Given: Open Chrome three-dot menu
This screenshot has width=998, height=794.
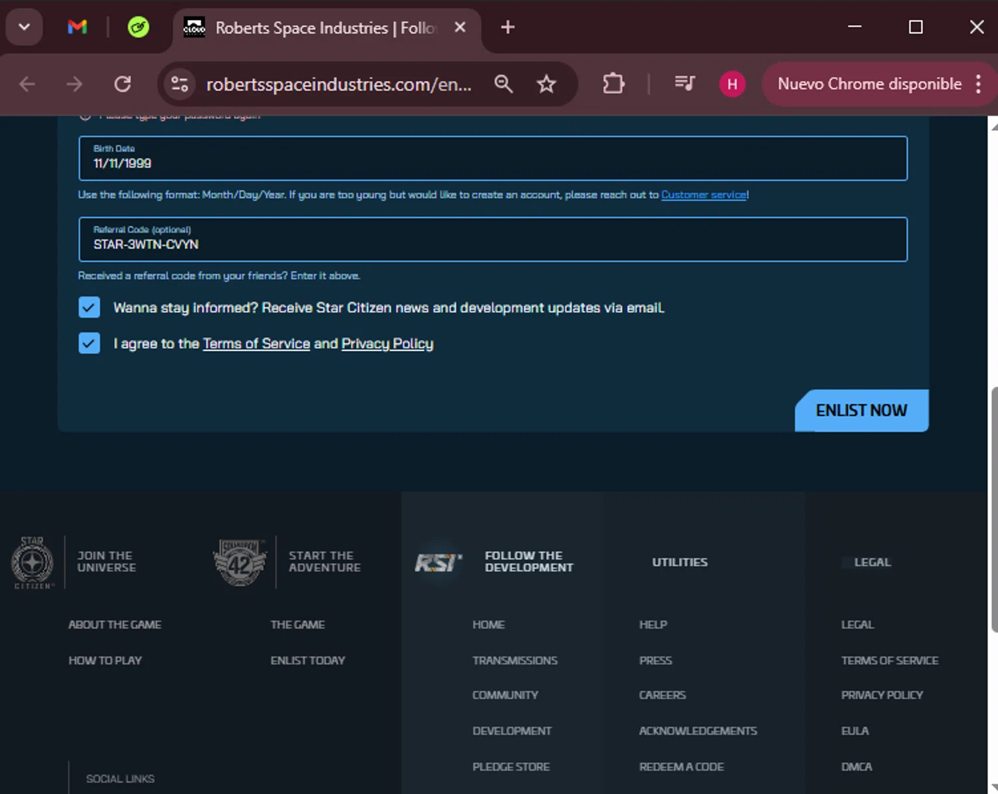Looking at the screenshot, I should [978, 84].
